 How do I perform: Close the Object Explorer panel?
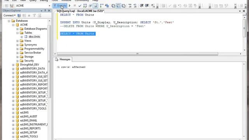49,10
